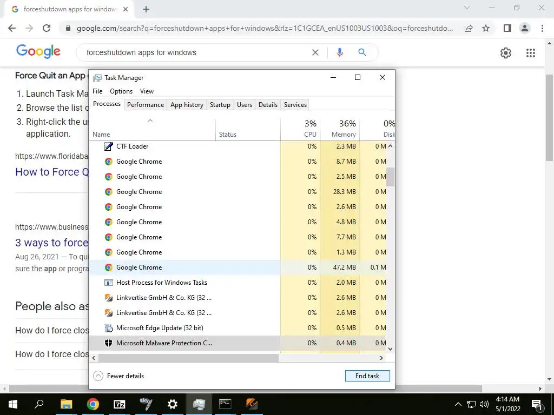Click Microsoft Edge Update process icon
This screenshot has height=415, width=554.
click(108, 328)
